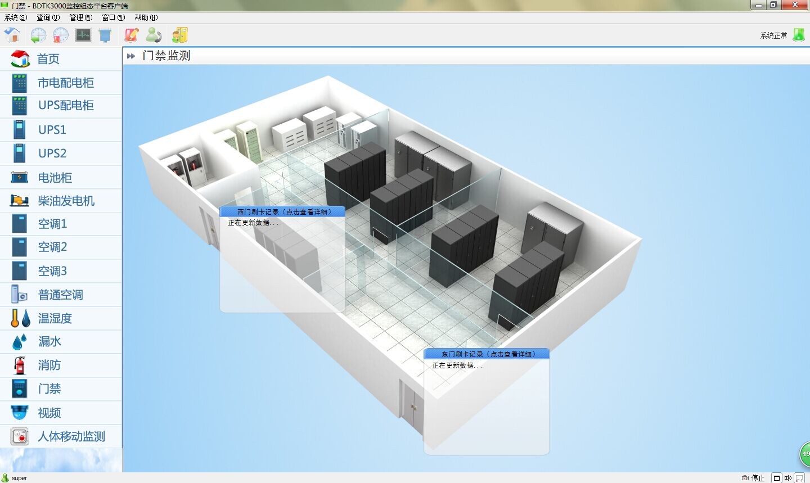
Task: Click the double-arrow beside 门禁监测
Action: pyautogui.click(x=131, y=56)
